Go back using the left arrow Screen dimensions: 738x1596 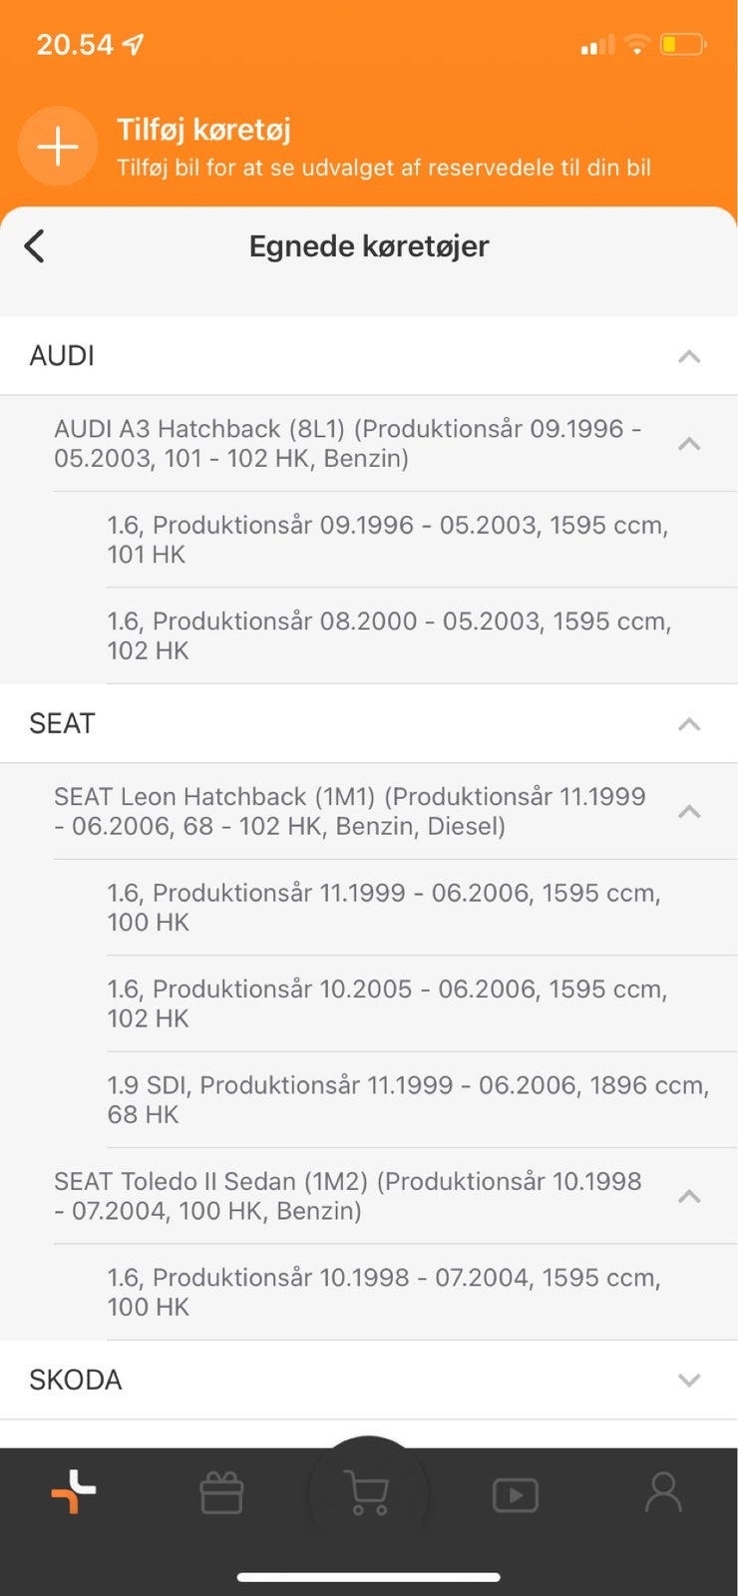pyautogui.click(x=35, y=246)
